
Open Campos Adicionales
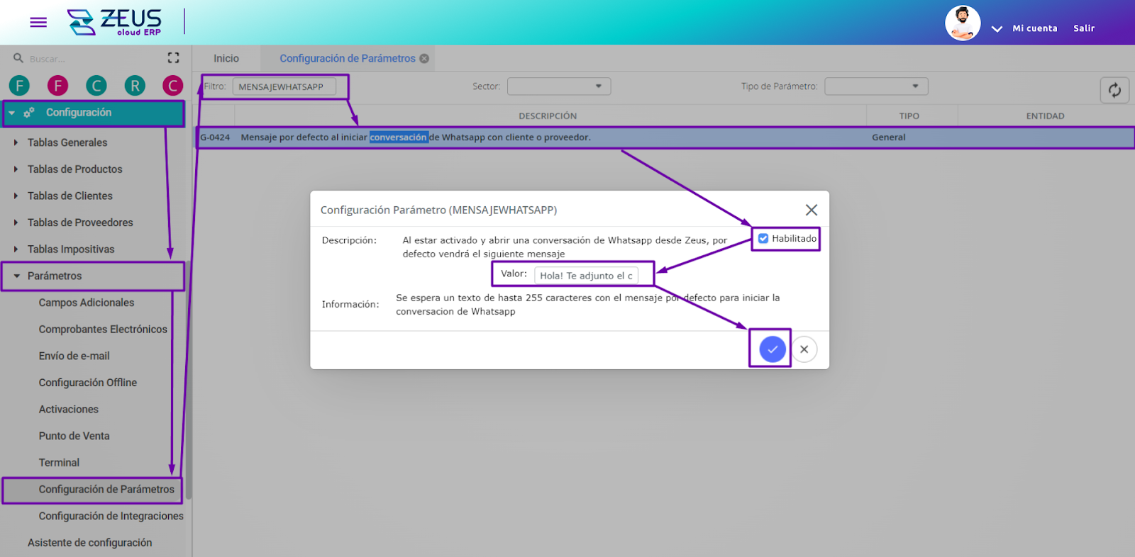87,303
